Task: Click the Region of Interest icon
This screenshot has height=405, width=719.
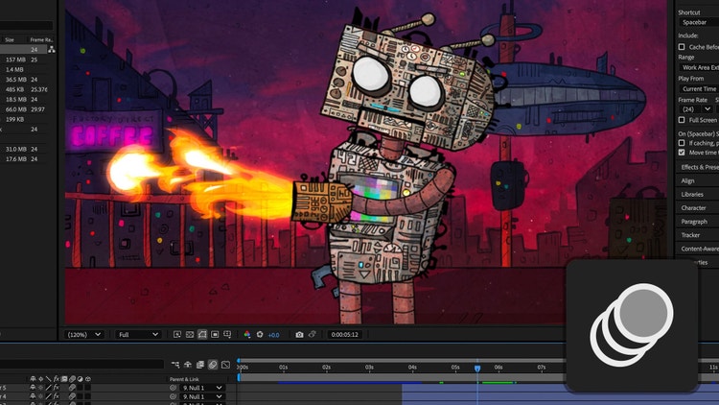Action: tap(215, 334)
